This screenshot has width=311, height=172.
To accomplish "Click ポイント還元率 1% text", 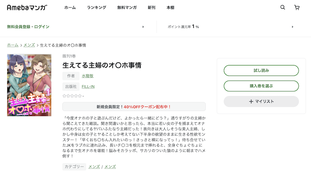I will [x=183, y=27].
